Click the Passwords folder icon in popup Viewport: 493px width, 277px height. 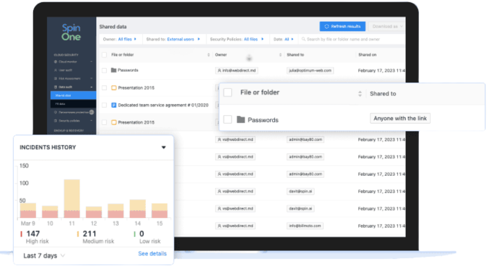(241, 120)
